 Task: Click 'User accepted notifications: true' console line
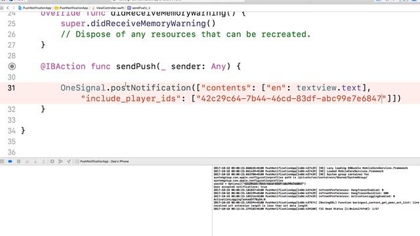click(x=240, y=187)
